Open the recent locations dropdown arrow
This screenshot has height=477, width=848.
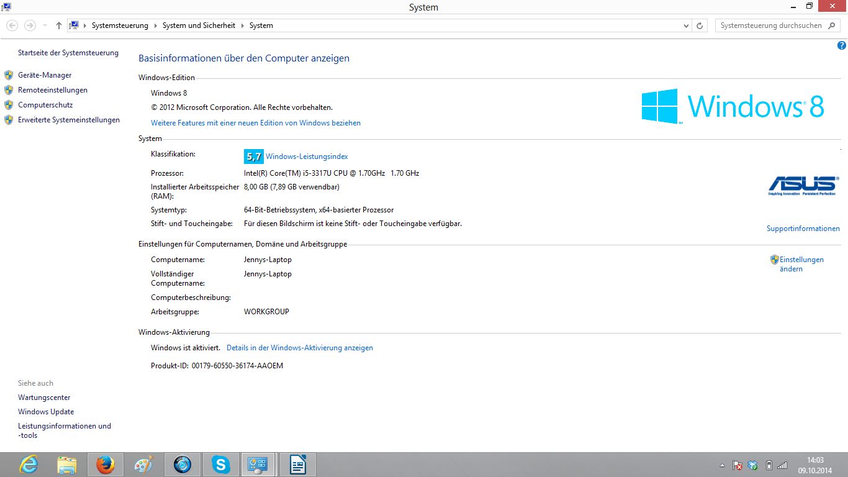45,25
